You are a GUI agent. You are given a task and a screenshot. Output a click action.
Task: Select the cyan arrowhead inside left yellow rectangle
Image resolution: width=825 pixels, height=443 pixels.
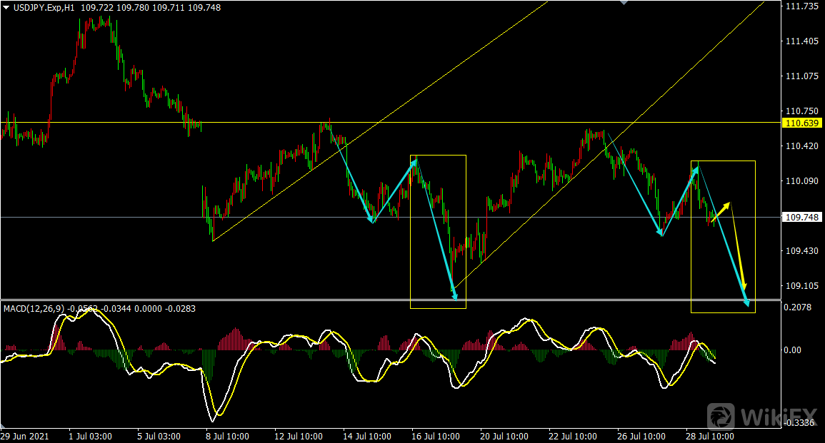click(454, 295)
